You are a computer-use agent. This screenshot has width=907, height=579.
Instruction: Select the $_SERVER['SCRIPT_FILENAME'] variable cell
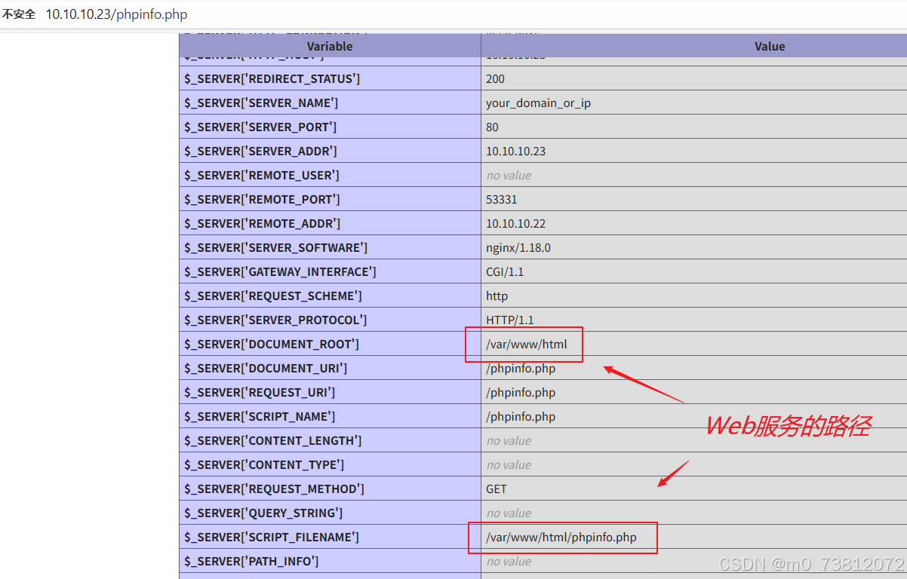click(x=330, y=537)
